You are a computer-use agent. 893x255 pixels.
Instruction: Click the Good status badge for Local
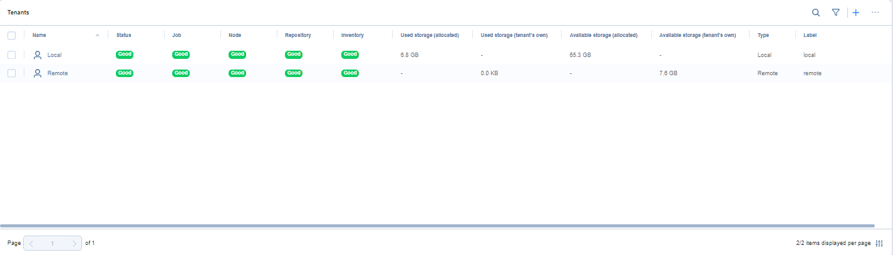pos(125,55)
